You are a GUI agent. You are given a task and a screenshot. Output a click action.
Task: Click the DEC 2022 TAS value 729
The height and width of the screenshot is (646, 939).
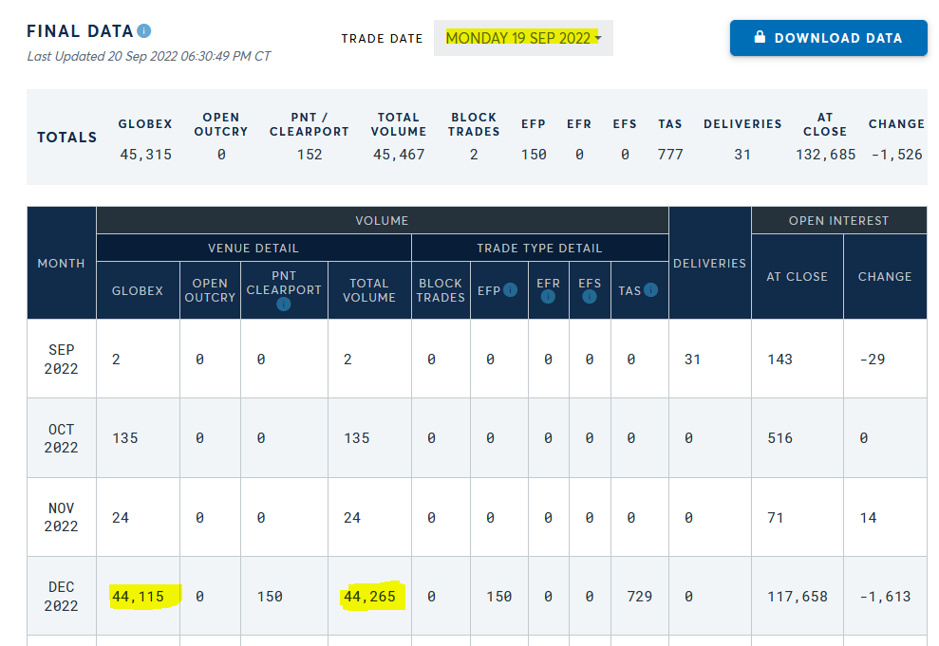(x=640, y=597)
